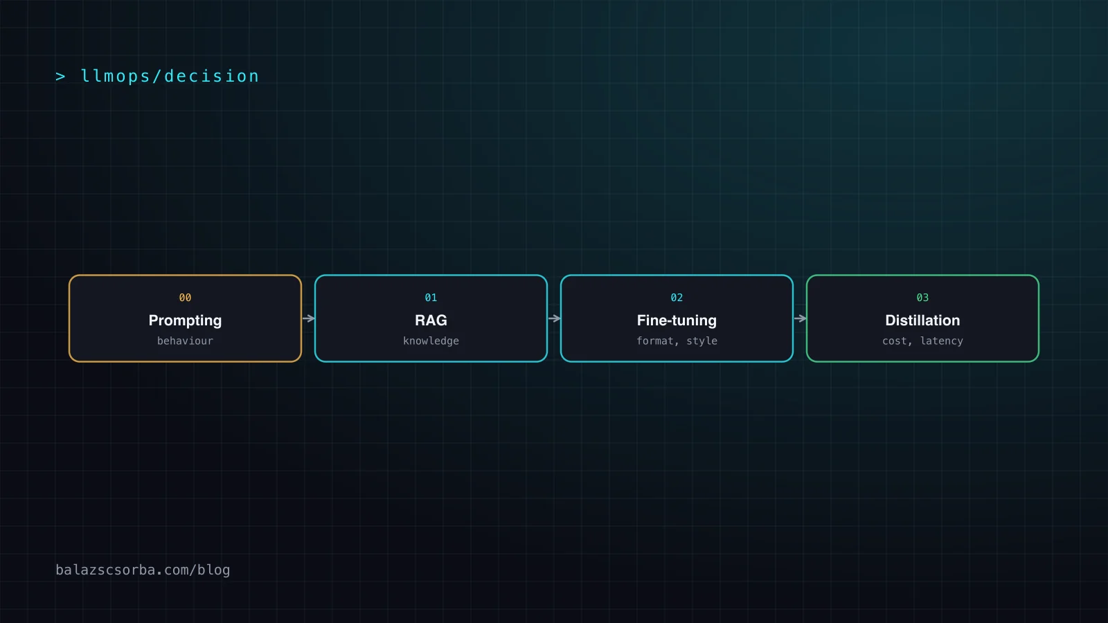
Task: Click the 'llmops/decision' heading text
Action: click(x=170, y=76)
